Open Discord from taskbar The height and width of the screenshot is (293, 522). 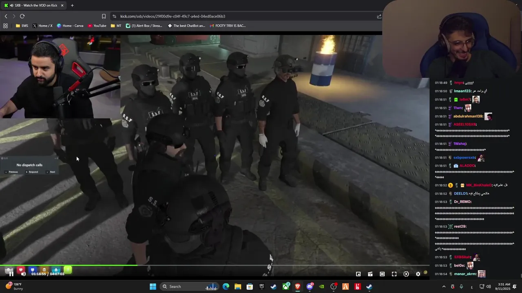tap(310, 286)
